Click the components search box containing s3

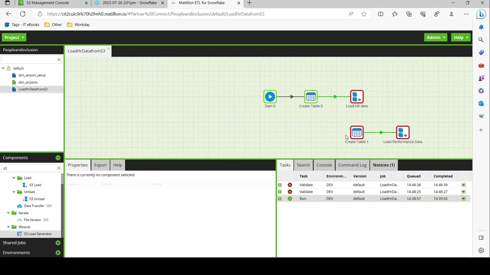[28, 168]
